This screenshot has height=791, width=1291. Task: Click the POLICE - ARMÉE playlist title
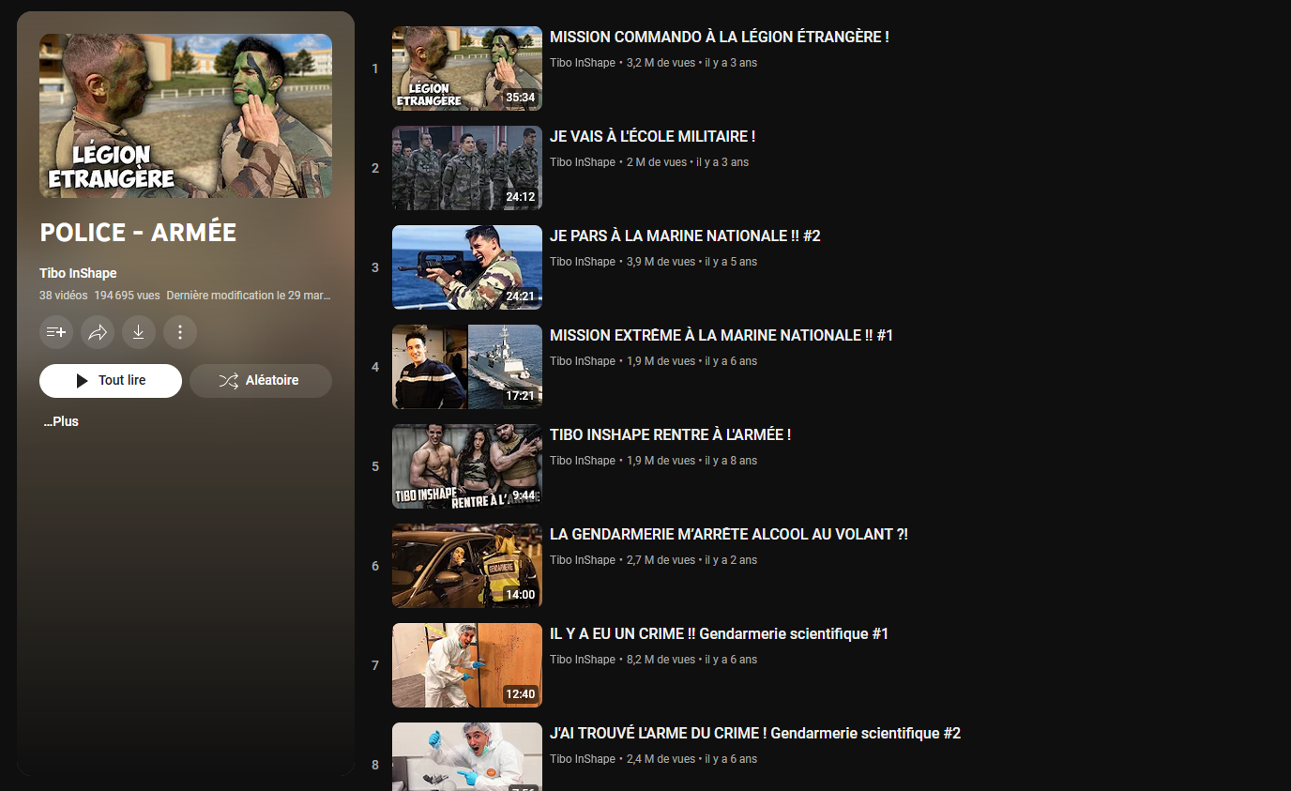[x=138, y=233]
